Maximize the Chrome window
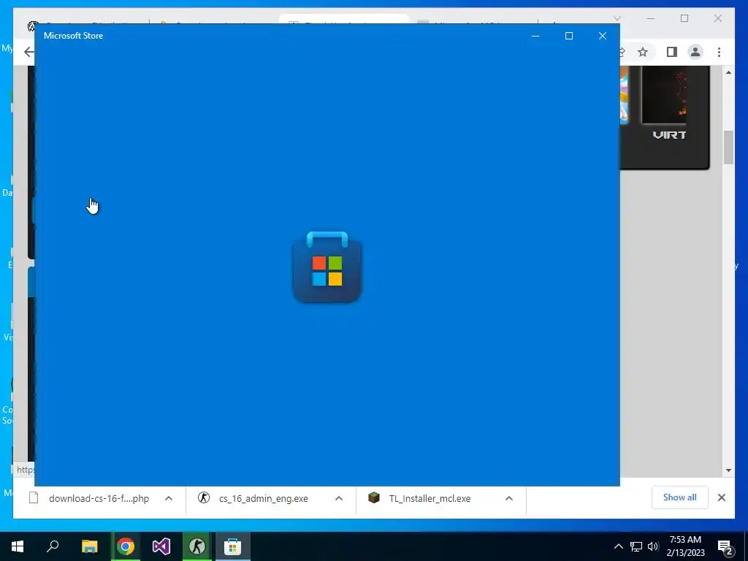 click(x=684, y=18)
